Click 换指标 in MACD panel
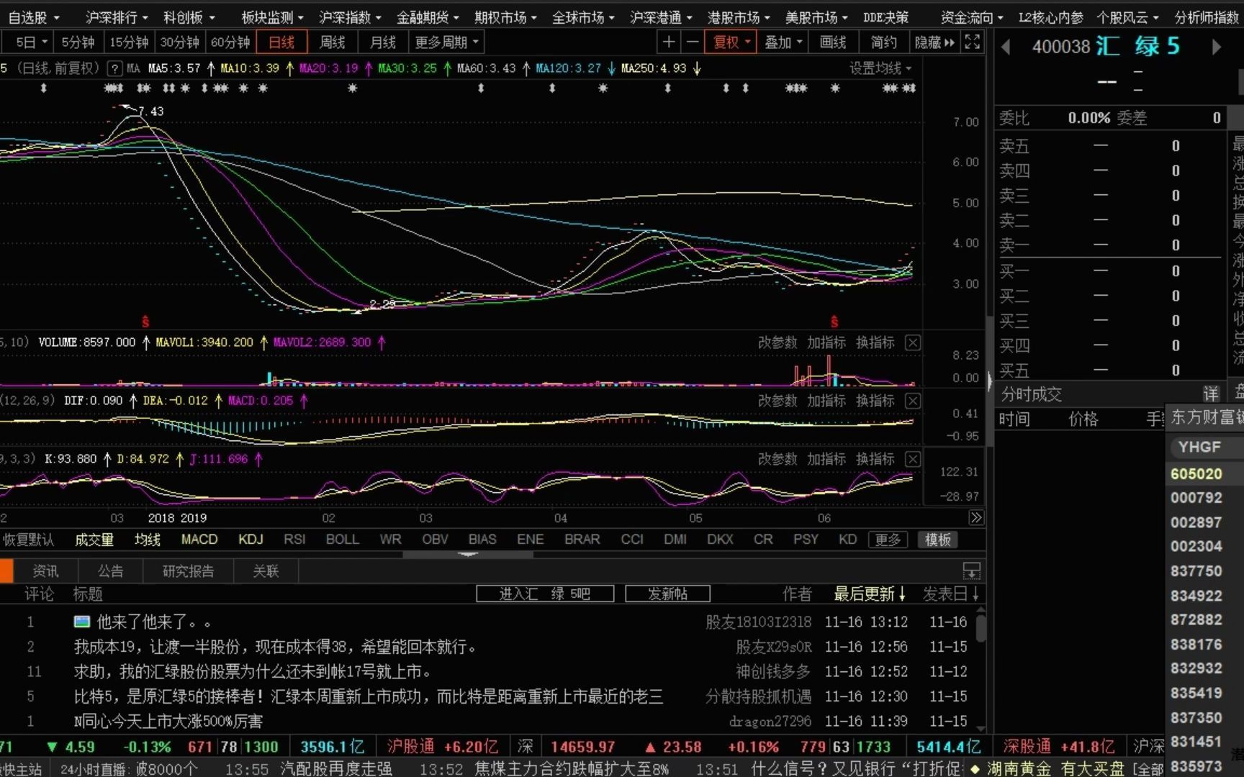This screenshot has width=1244, height=777. (x=875, y=401)
